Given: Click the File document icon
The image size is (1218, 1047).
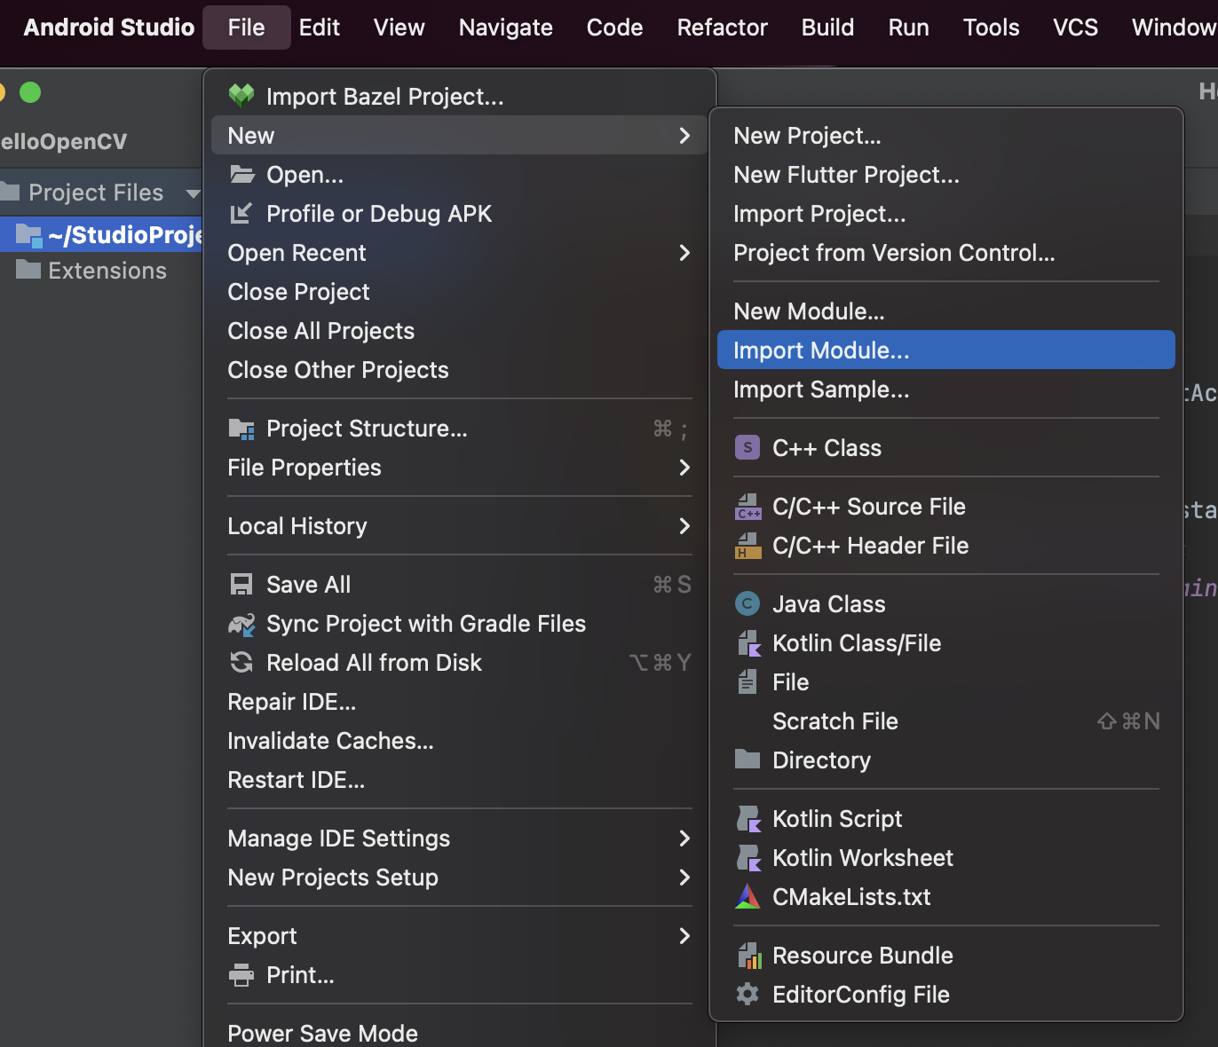Looking at the screenshot, I should 747,681.
